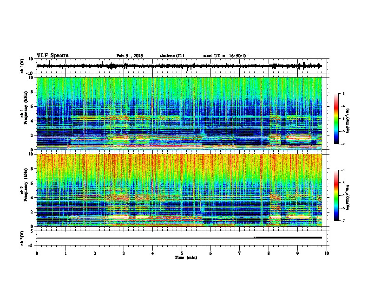Click the ch.1 spectrogram color scale bar

pos(336,119)
